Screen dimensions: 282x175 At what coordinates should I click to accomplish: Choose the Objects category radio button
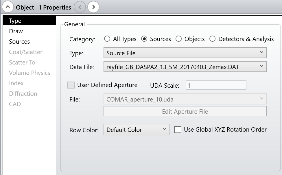coord(179,39)
